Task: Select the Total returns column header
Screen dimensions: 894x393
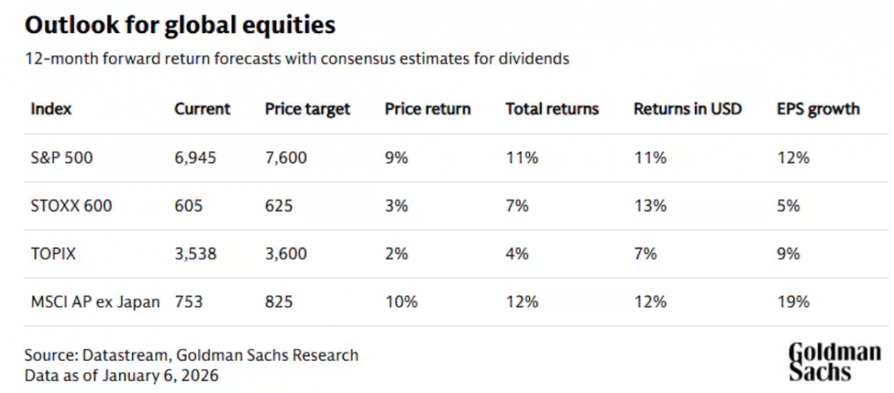Action: click(x=552, y=109)
